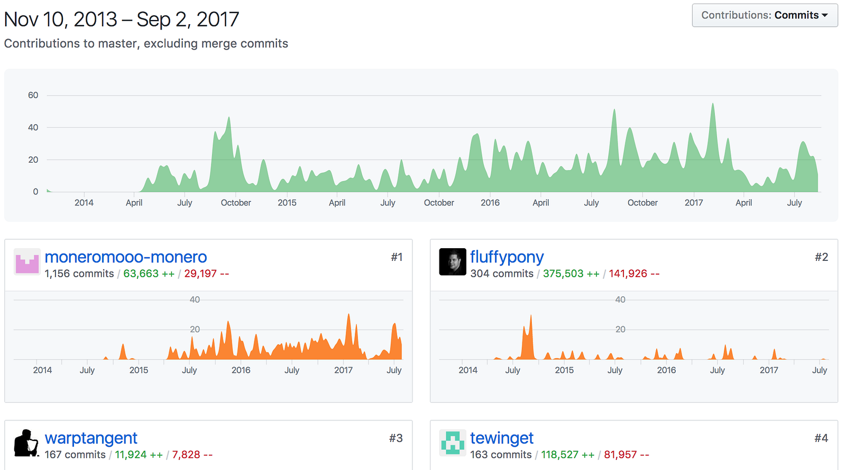Open the moneromooo-monero profile link
Image resolution: width=846 pixels, height=470 pixels.
(126, 257)
